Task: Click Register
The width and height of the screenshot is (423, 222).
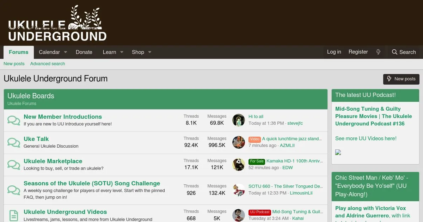Action: [358, 52]
